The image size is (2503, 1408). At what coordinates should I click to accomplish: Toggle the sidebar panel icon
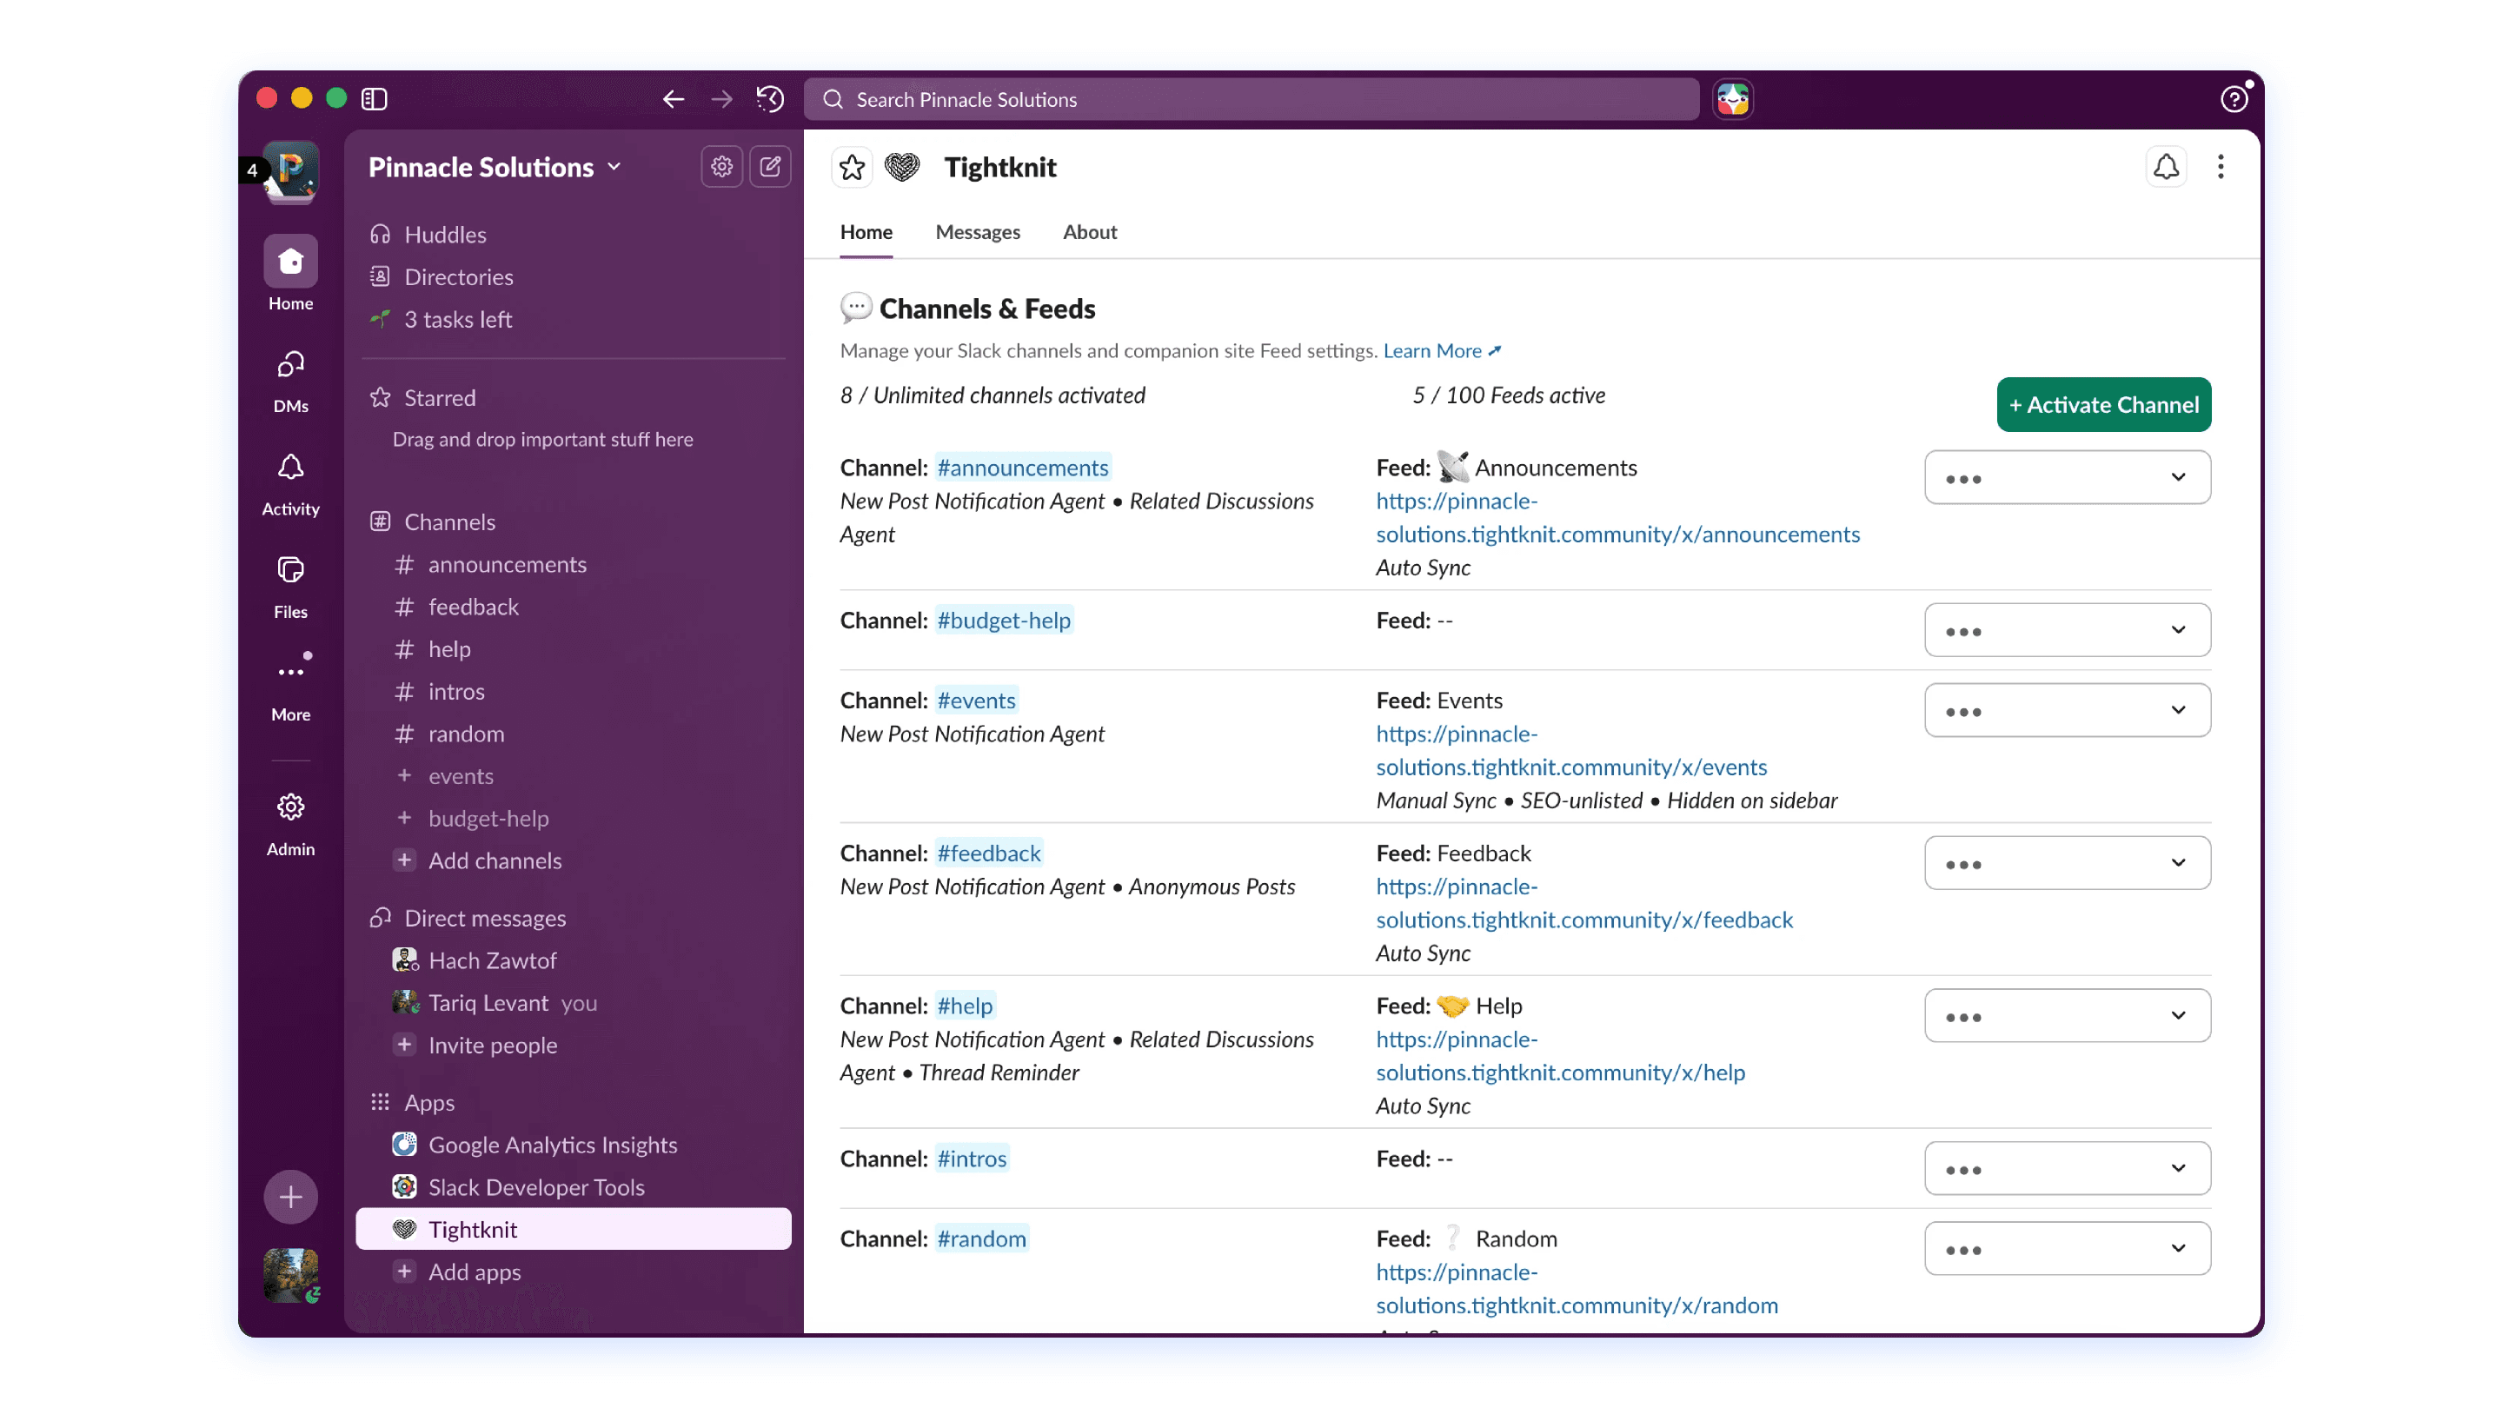click(374, 99)
